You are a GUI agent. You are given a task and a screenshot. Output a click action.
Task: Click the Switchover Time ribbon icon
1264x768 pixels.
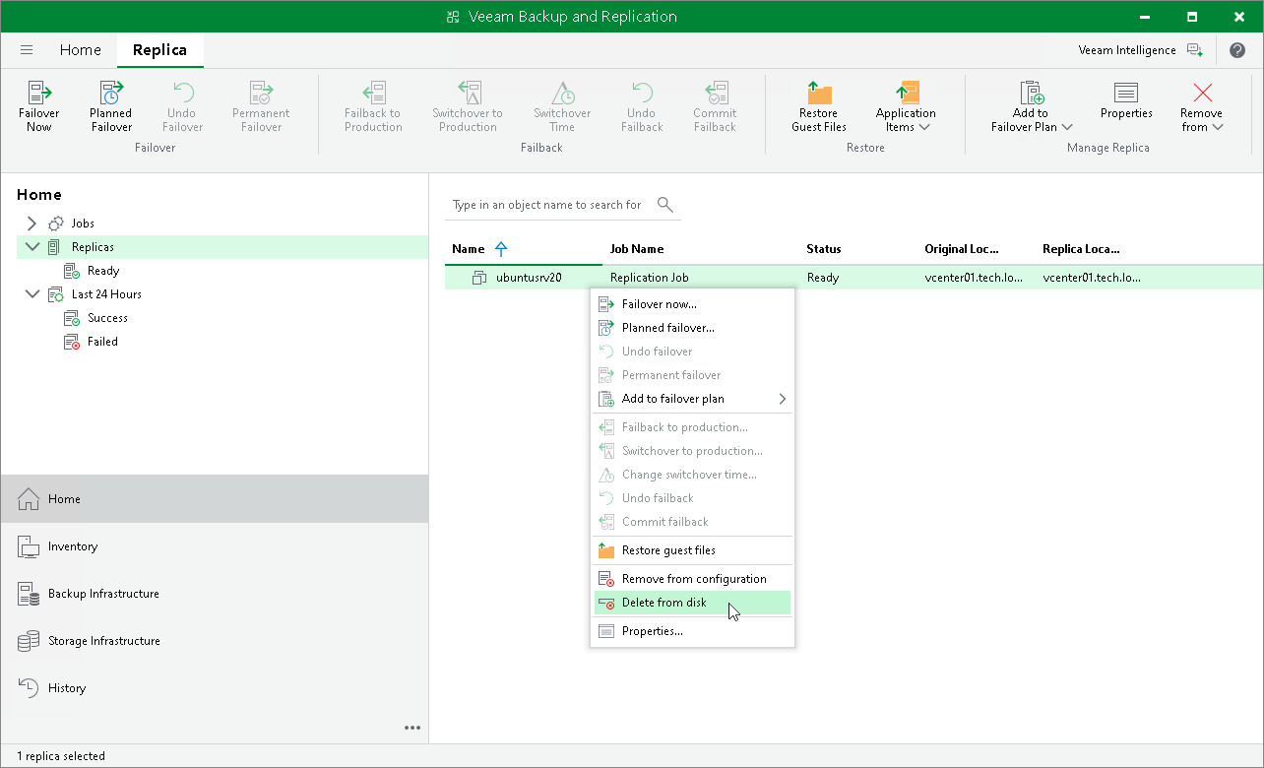[562, 106]
